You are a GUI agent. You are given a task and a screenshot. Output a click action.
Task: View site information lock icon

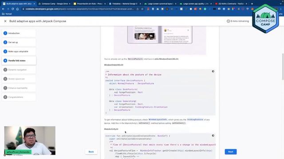click(x=23, y=9)
